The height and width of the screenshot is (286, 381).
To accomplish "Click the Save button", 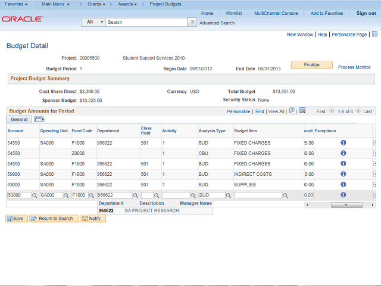I will 17,219.
